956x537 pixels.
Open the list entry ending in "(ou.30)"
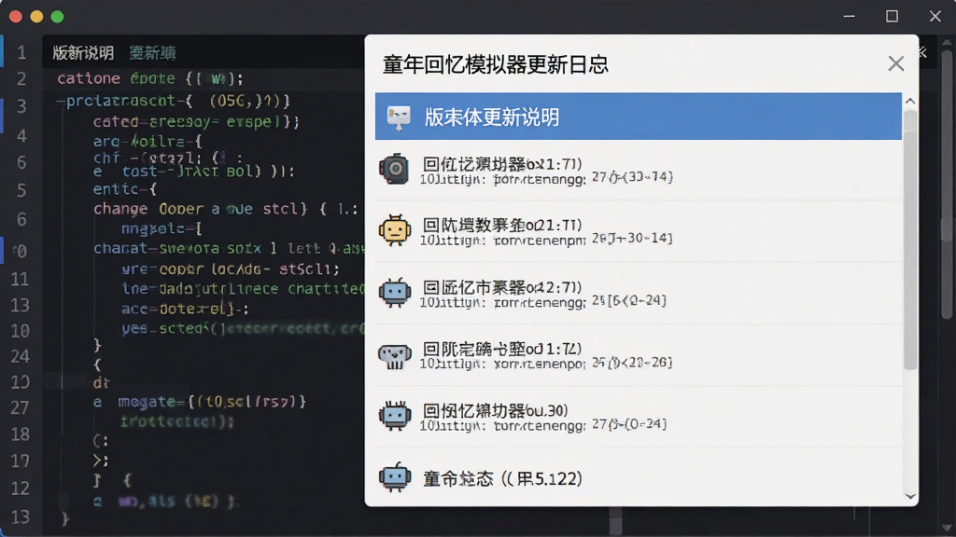click(x=639, y=417)
